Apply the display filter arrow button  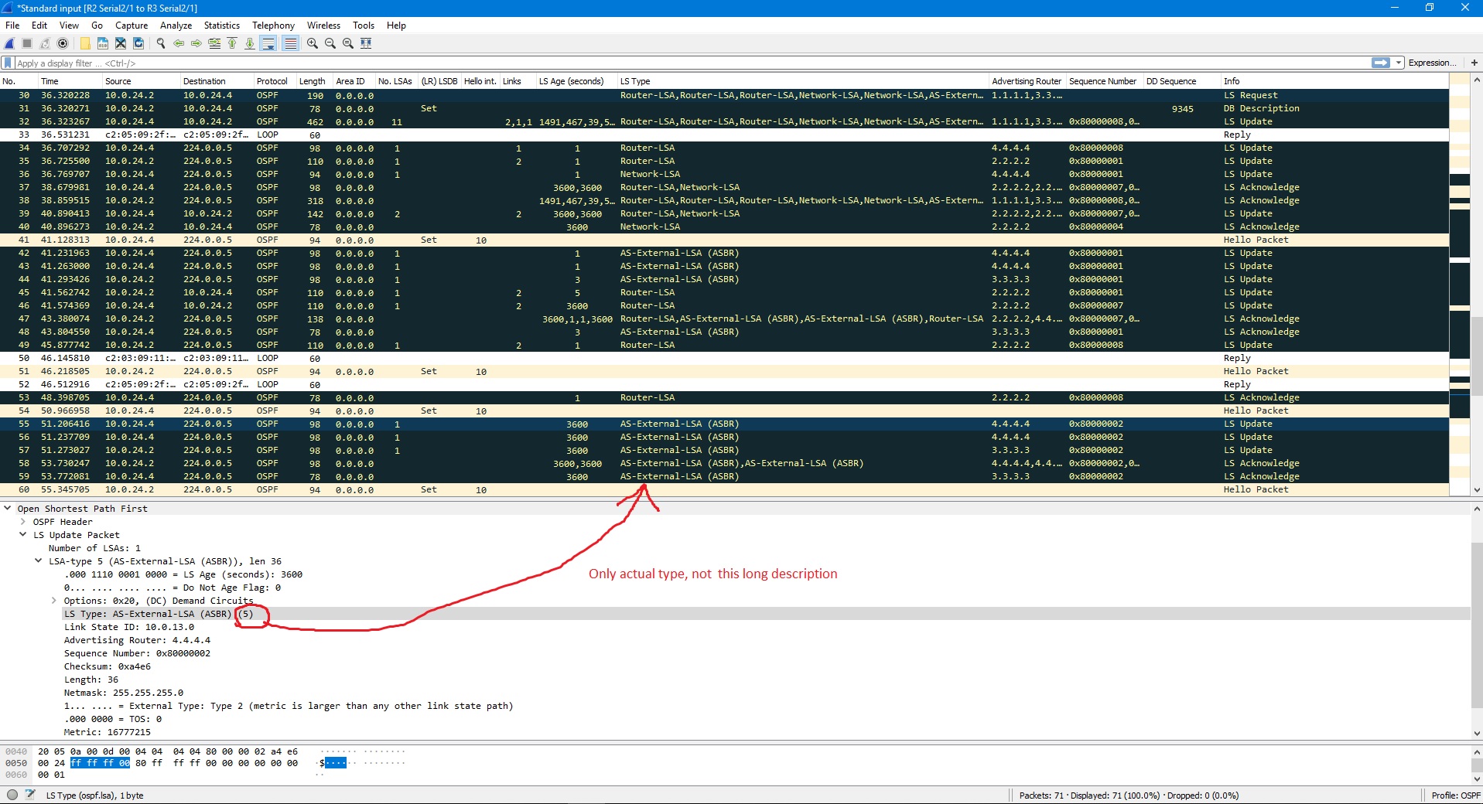pyautogui.click(x=1381, y=63)
